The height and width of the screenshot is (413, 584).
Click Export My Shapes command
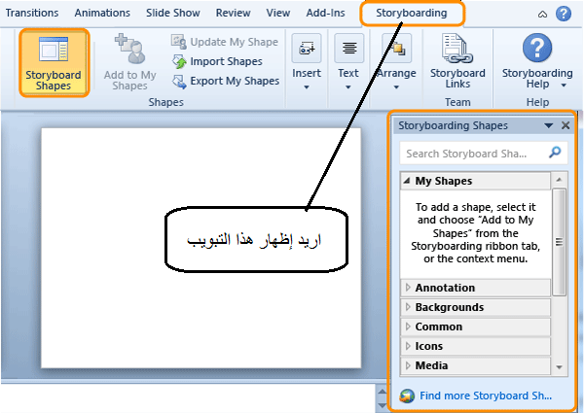[x=226, y=81]
